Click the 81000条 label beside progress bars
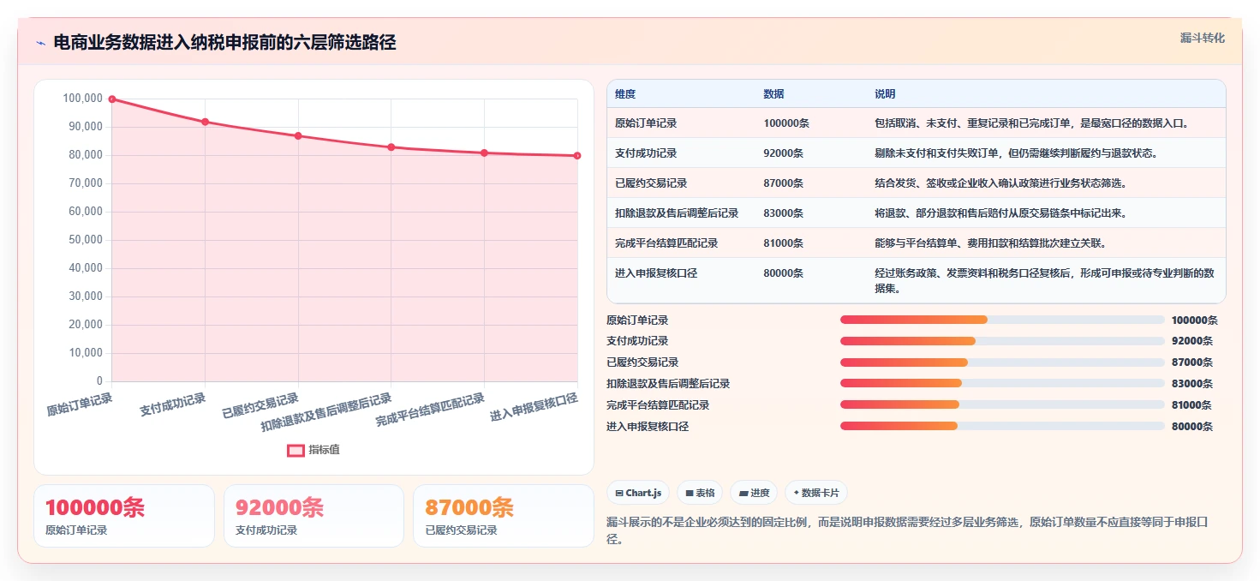The width and height of the screenshot is (1260, 581). 1192,404
